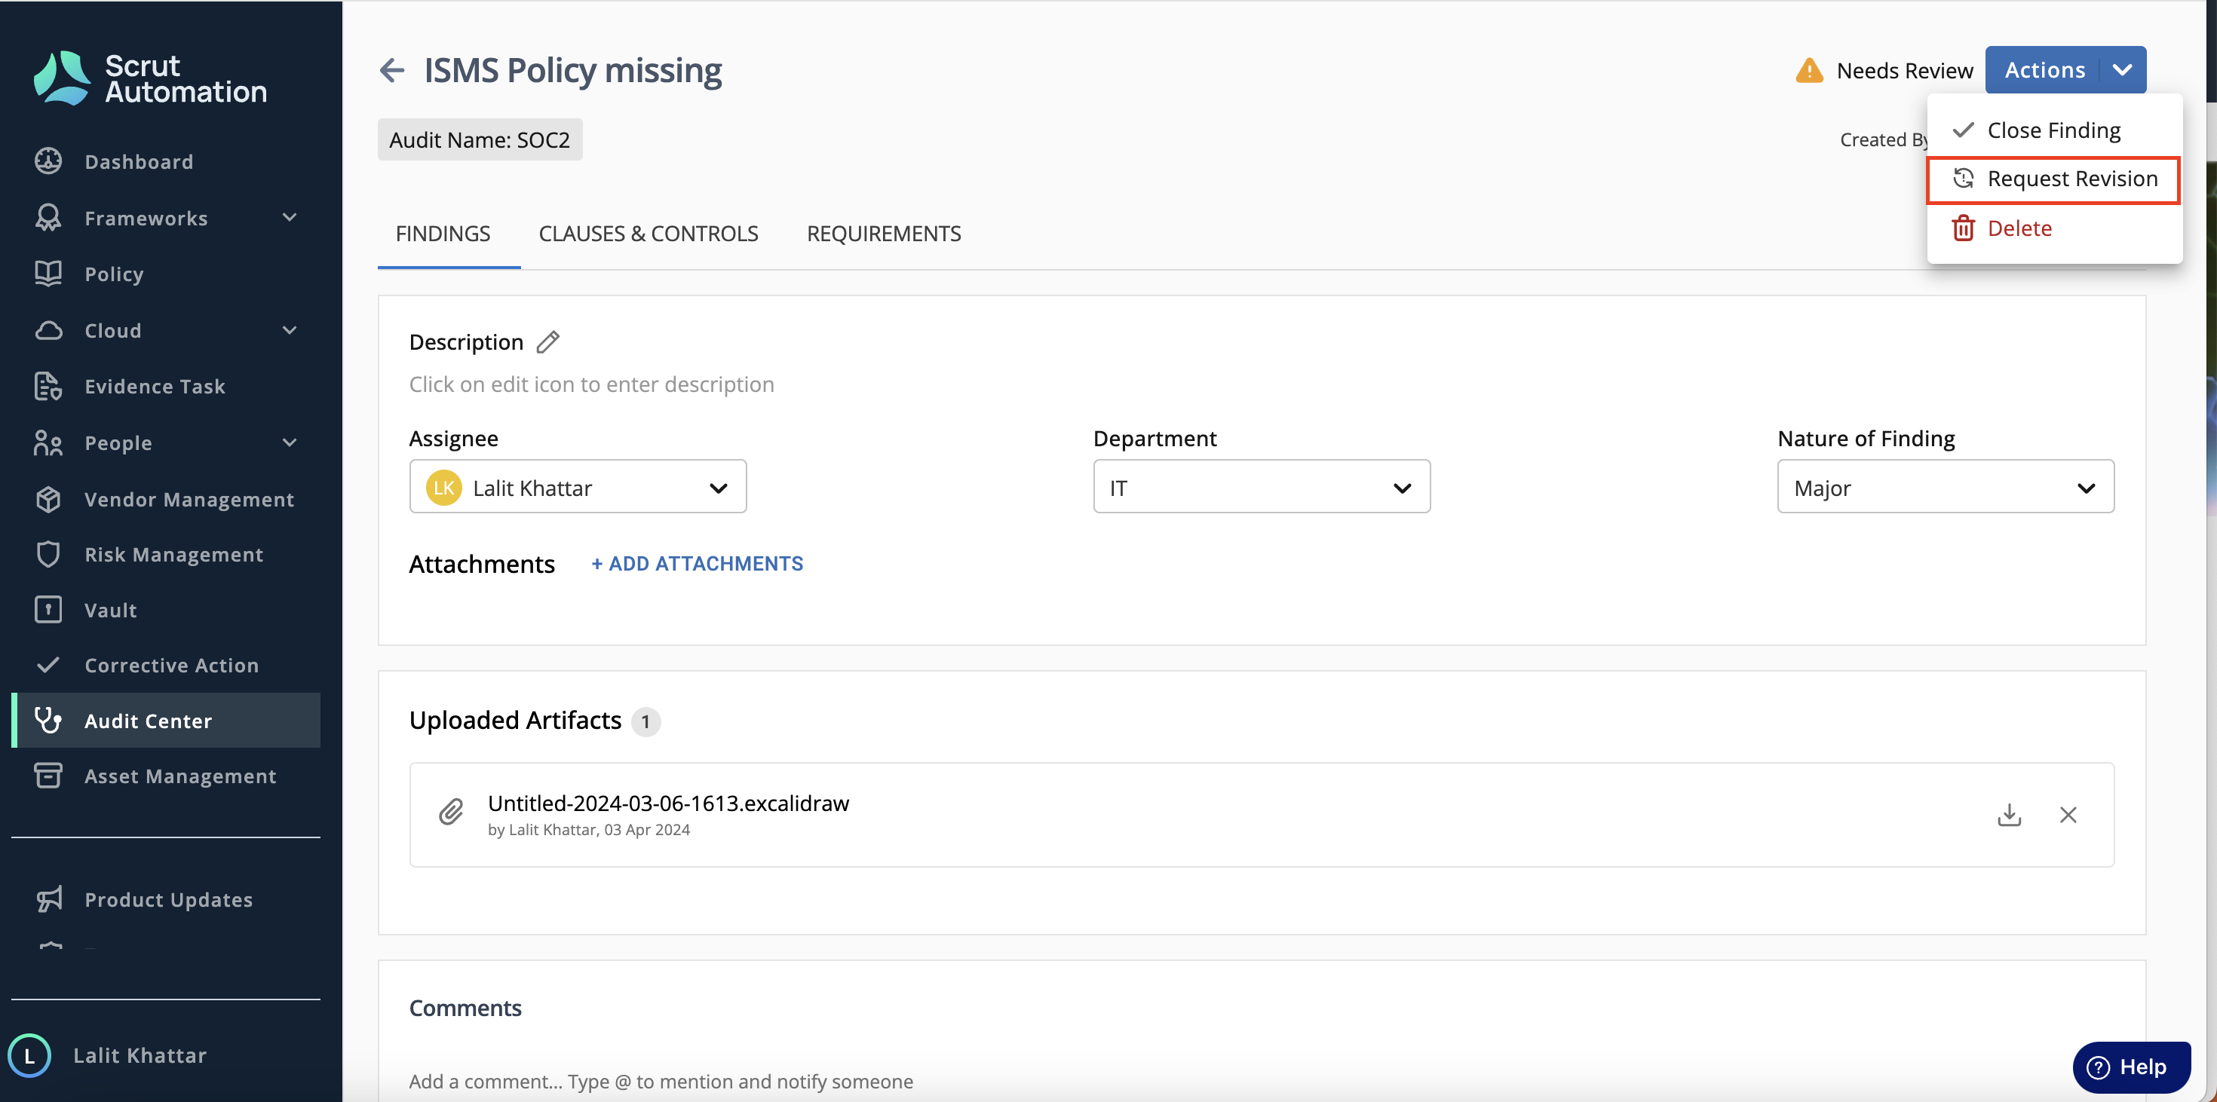Click the LK avatar in Assignee field
Screen dimensions: 2217x1102
click(x=444, y=488)
